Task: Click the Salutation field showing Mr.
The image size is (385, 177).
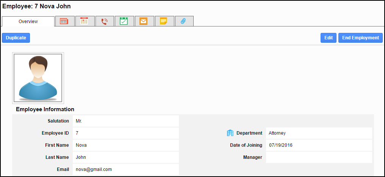Action: coord(125,121)
